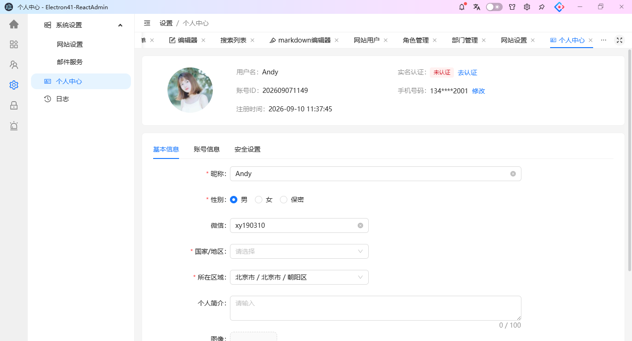The image size is (632, 341).
Task: Switch to the 账号信息 tab
Action: click(207, 149)
